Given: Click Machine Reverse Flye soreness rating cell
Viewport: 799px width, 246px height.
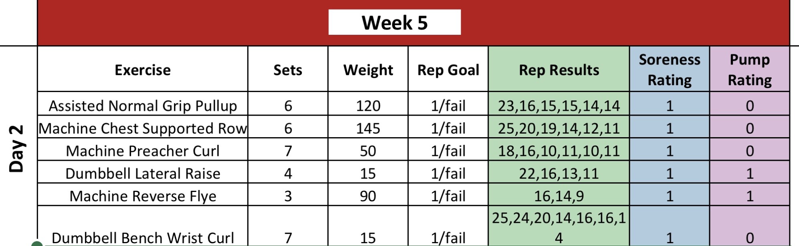Looking at the screenshot, I should click(670, 196).
